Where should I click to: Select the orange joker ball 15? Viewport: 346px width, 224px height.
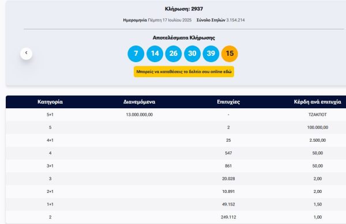coord(230,54)
